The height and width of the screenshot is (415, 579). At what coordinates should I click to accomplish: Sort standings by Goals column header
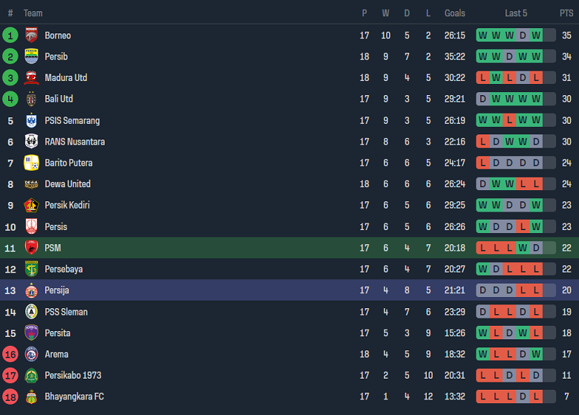pyautogui.click(x=454, y=13)
